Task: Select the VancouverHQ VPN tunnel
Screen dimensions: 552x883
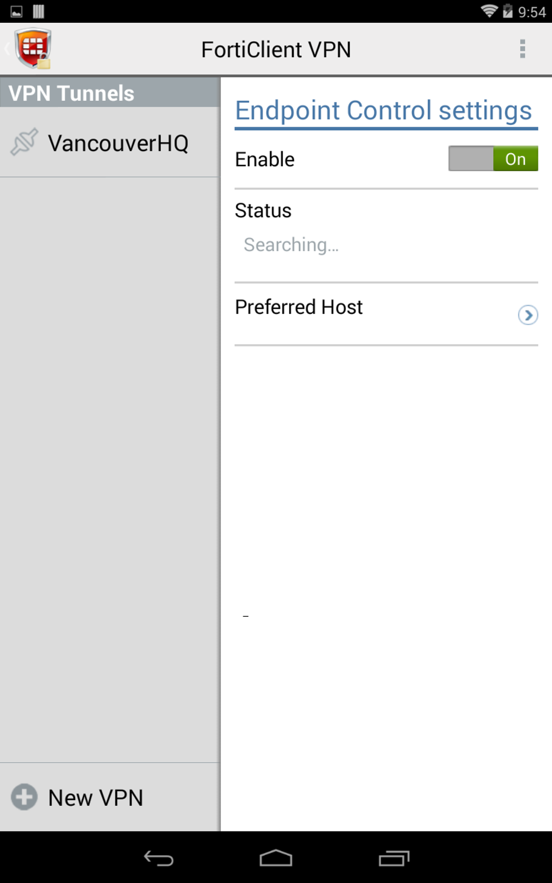Action: click(119, 143)
